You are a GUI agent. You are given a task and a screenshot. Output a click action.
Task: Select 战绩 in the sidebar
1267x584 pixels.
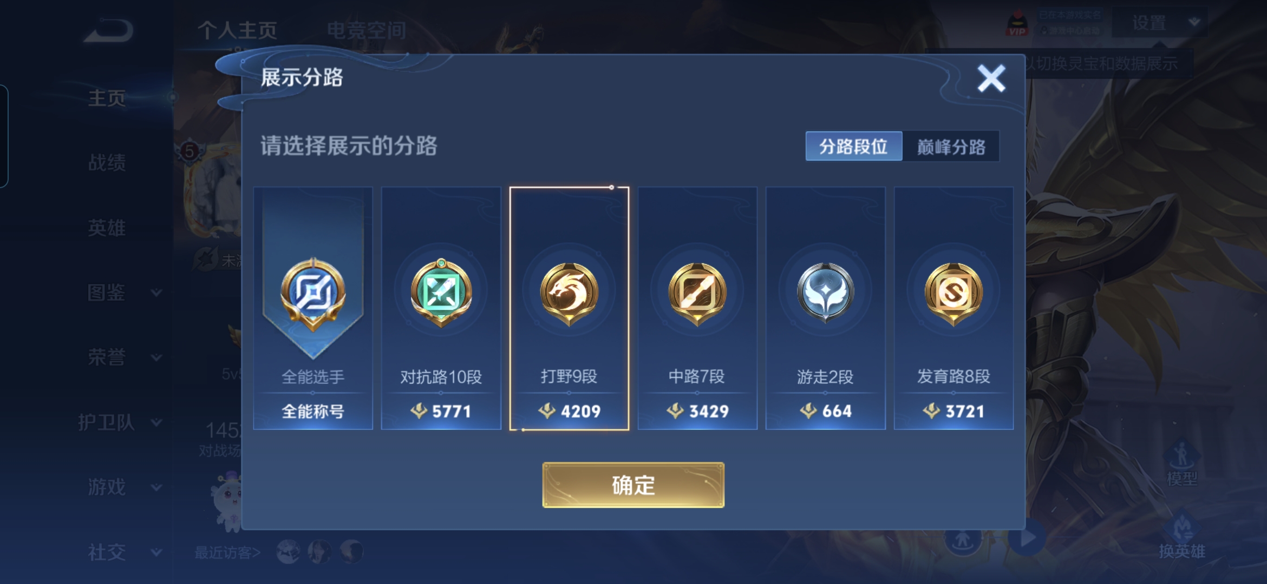(x=107, y=162)
